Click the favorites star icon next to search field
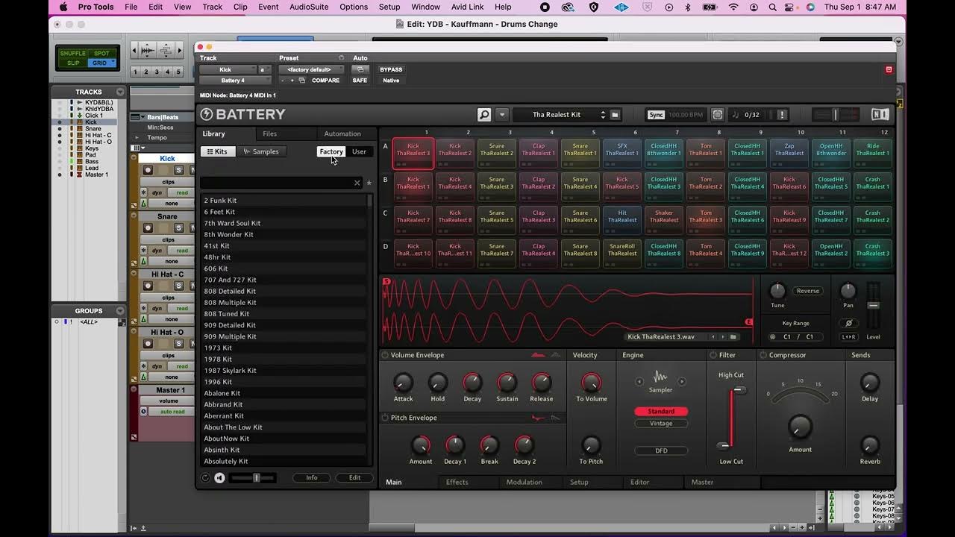Image resolution: width=955 pixels, height=537 pixels. (x=369, y=183)
